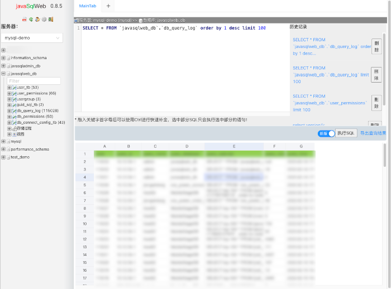391x289 pixels.
Task: Click table icon next to user_tb
Action: pyautogui.click(x=15, y=88)
